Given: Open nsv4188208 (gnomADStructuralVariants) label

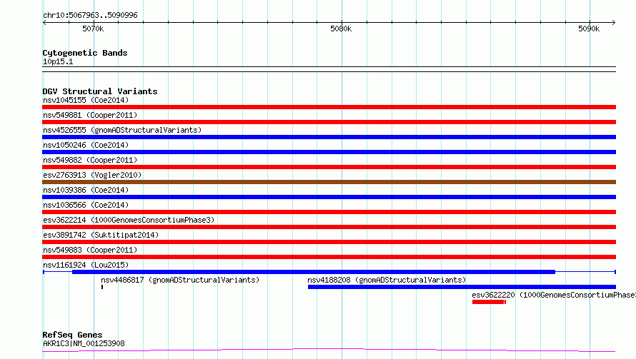Looking at the screenshot, I should 387,280.
